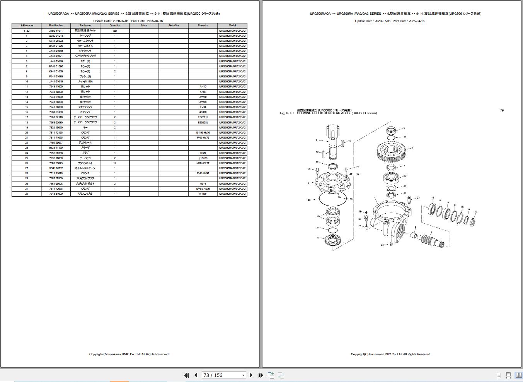
Task: Select part number 7601 29049
Action: point(56,163)
